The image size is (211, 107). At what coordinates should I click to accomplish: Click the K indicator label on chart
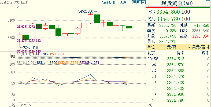[18, 8]
